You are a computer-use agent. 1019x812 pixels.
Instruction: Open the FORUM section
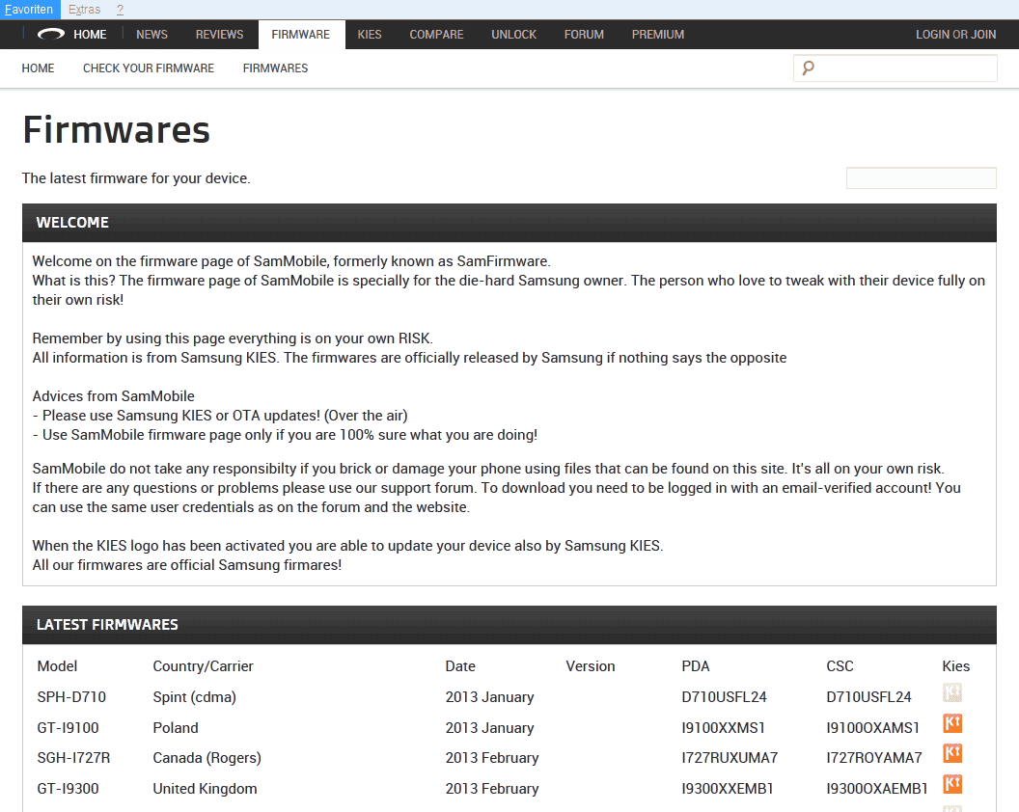point(584,35)
